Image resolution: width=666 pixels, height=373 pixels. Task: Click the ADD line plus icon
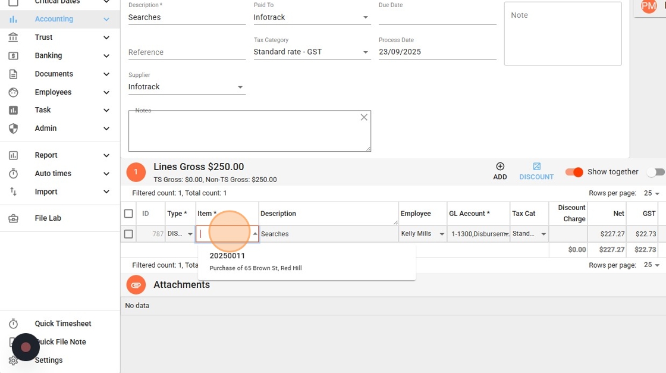point(500,167)
